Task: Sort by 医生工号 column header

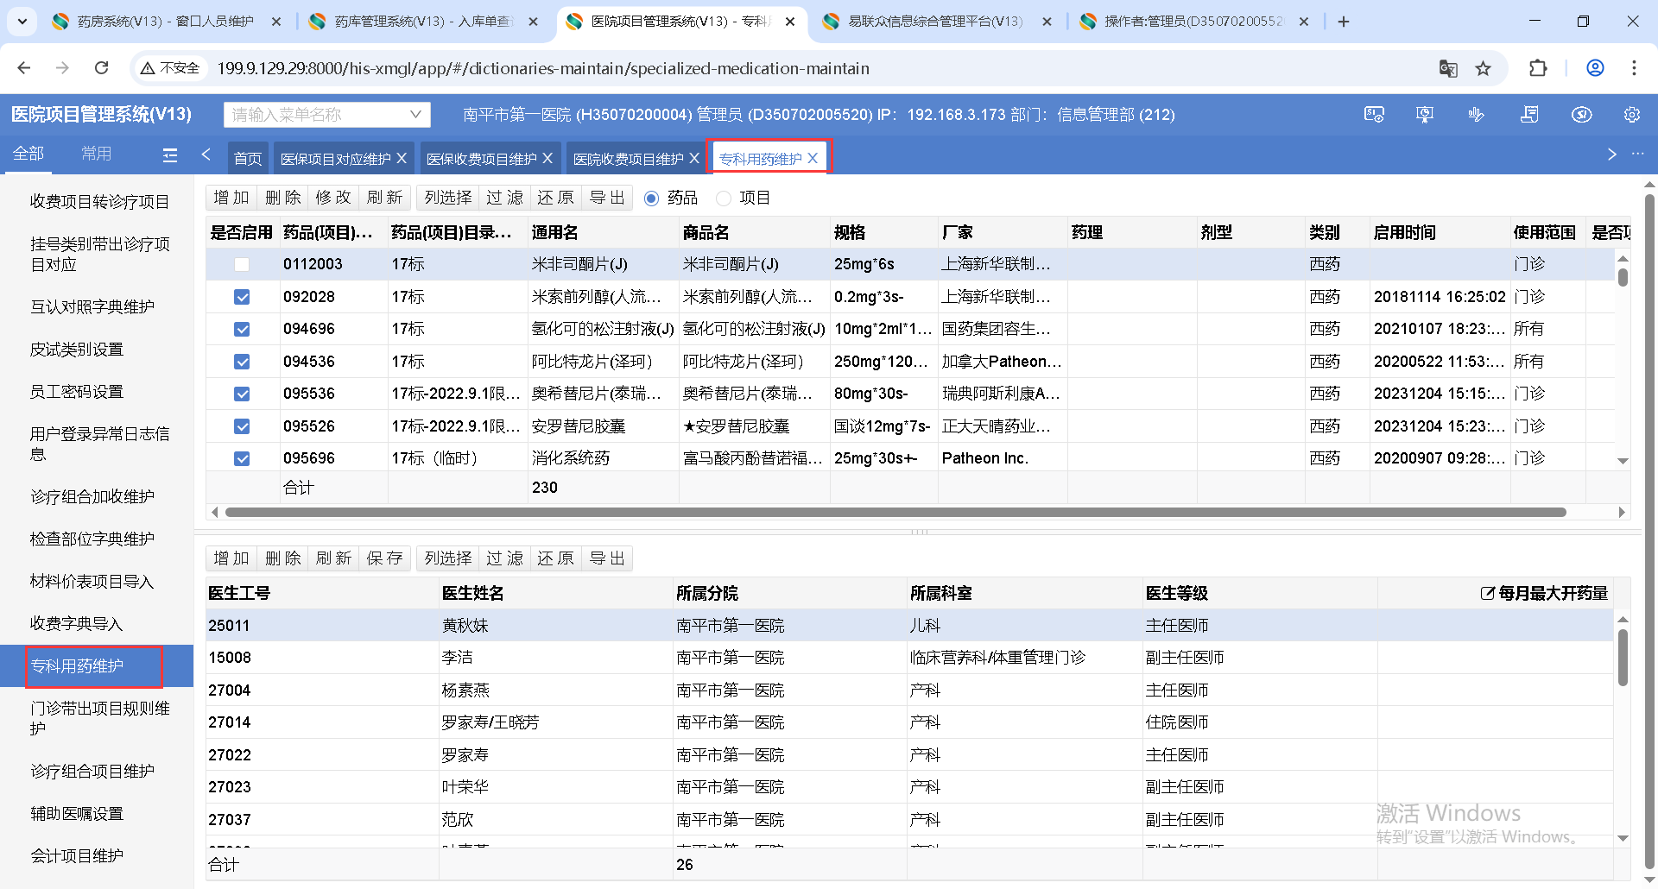Action: 239,593
